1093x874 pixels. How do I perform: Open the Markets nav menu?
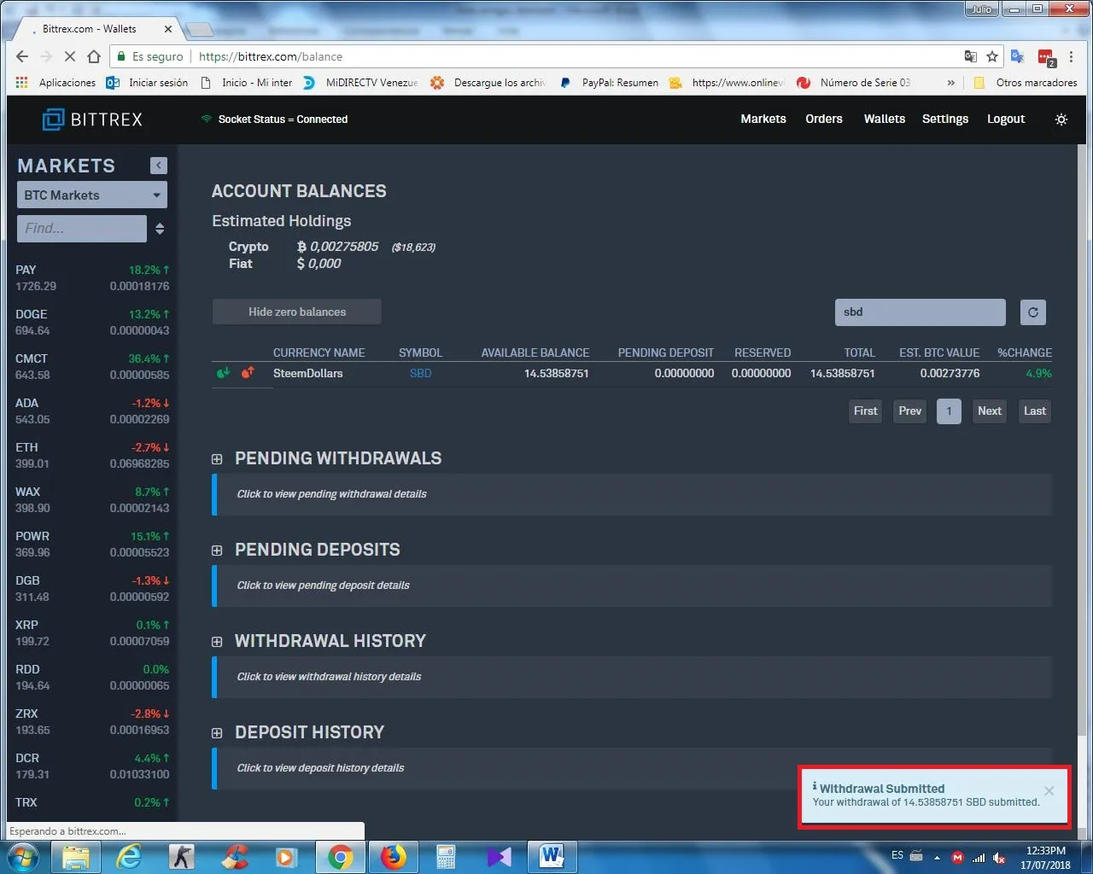(x=763, y=119)
